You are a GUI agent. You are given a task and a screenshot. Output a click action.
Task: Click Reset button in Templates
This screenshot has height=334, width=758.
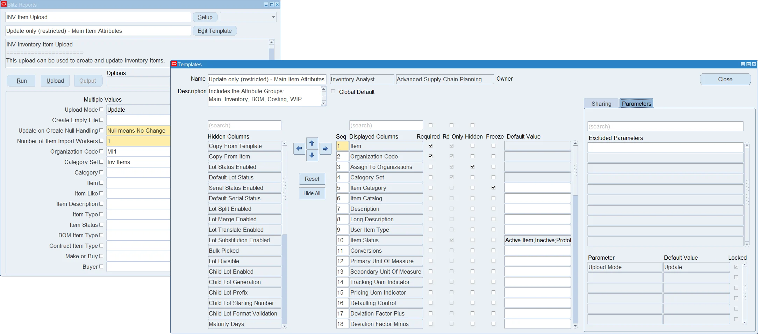[312, 179]
